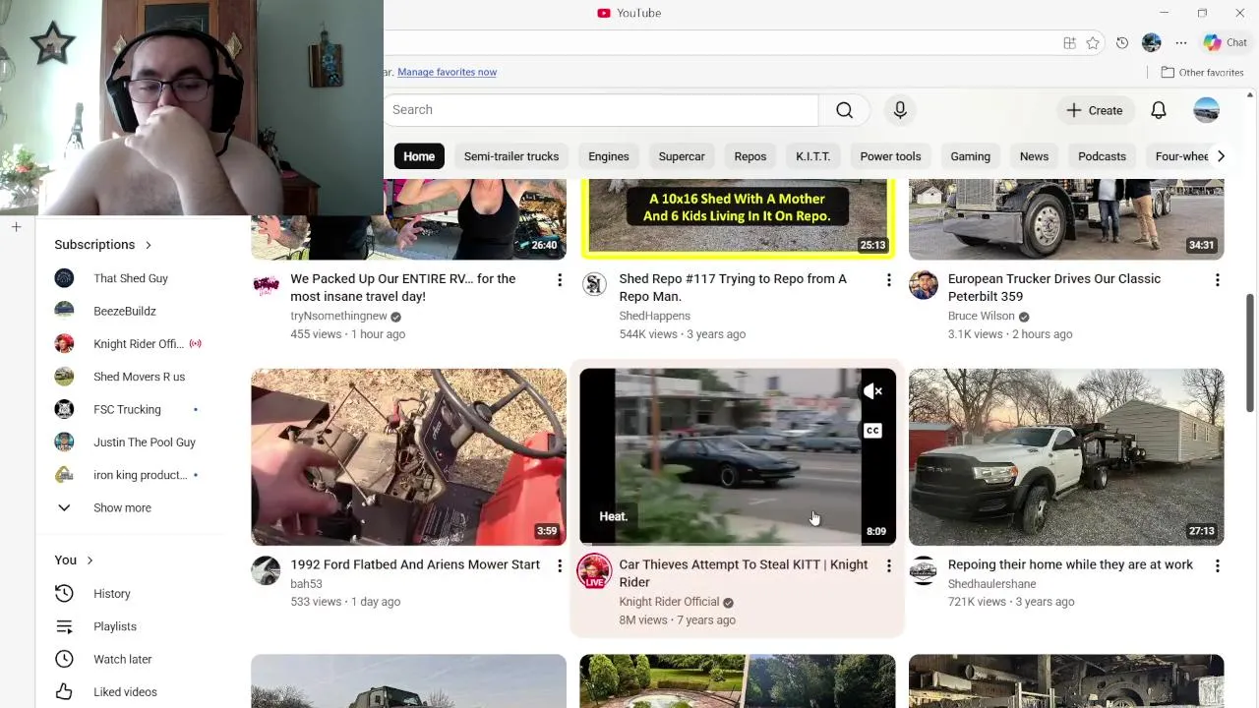Open bah53 channel avatar
Image resolution: width=1259 pixels, height=708 pixels.
point(266,570)
